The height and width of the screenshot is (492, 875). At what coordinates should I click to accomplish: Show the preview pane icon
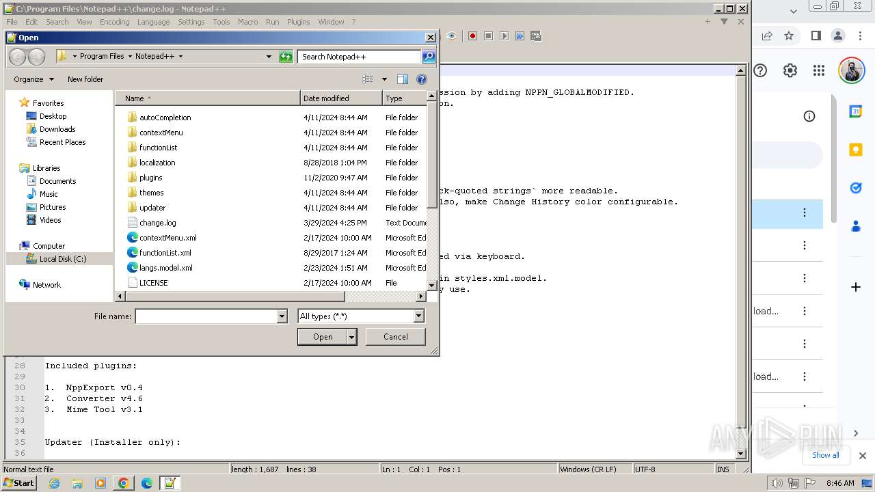point(403,79)
